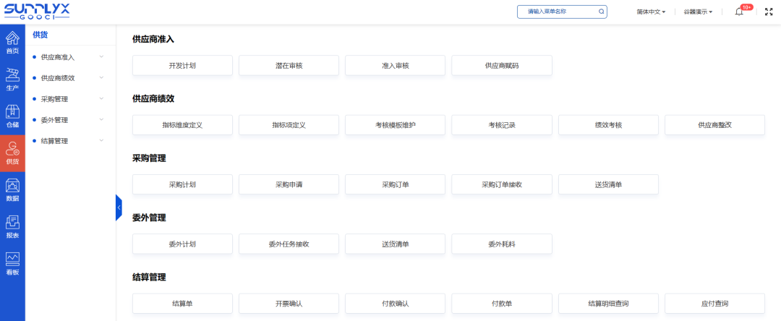Screen dimensions: 781x321
Task: Open 采购申请 card
Action: pos(289,184)
